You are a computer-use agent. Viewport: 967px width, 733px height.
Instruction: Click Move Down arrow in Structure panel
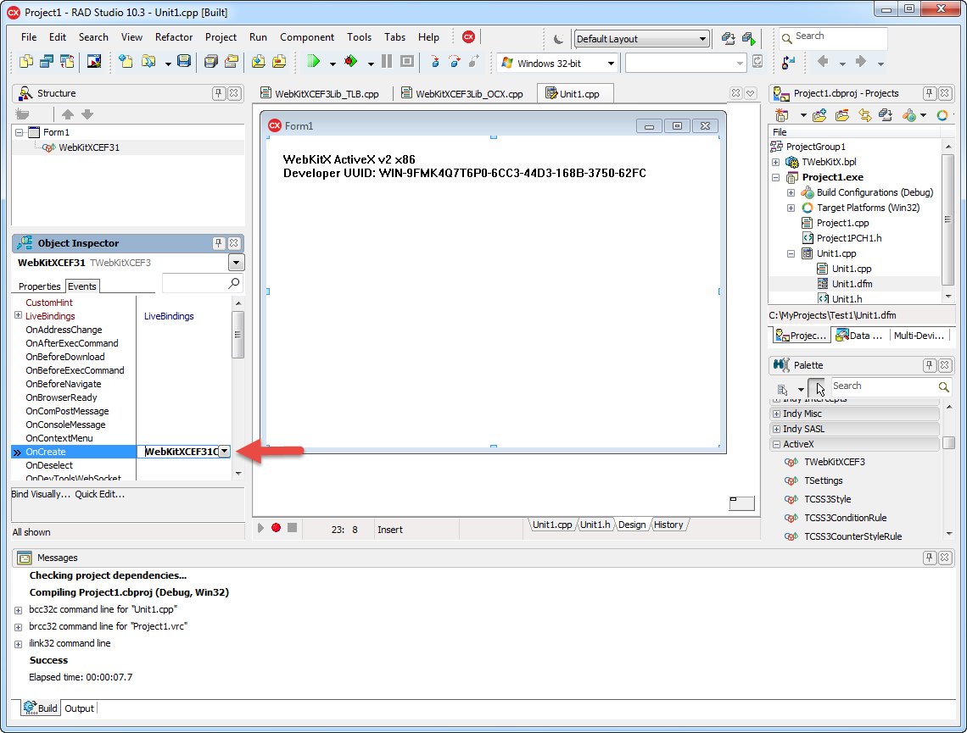[x=87, y=114]
